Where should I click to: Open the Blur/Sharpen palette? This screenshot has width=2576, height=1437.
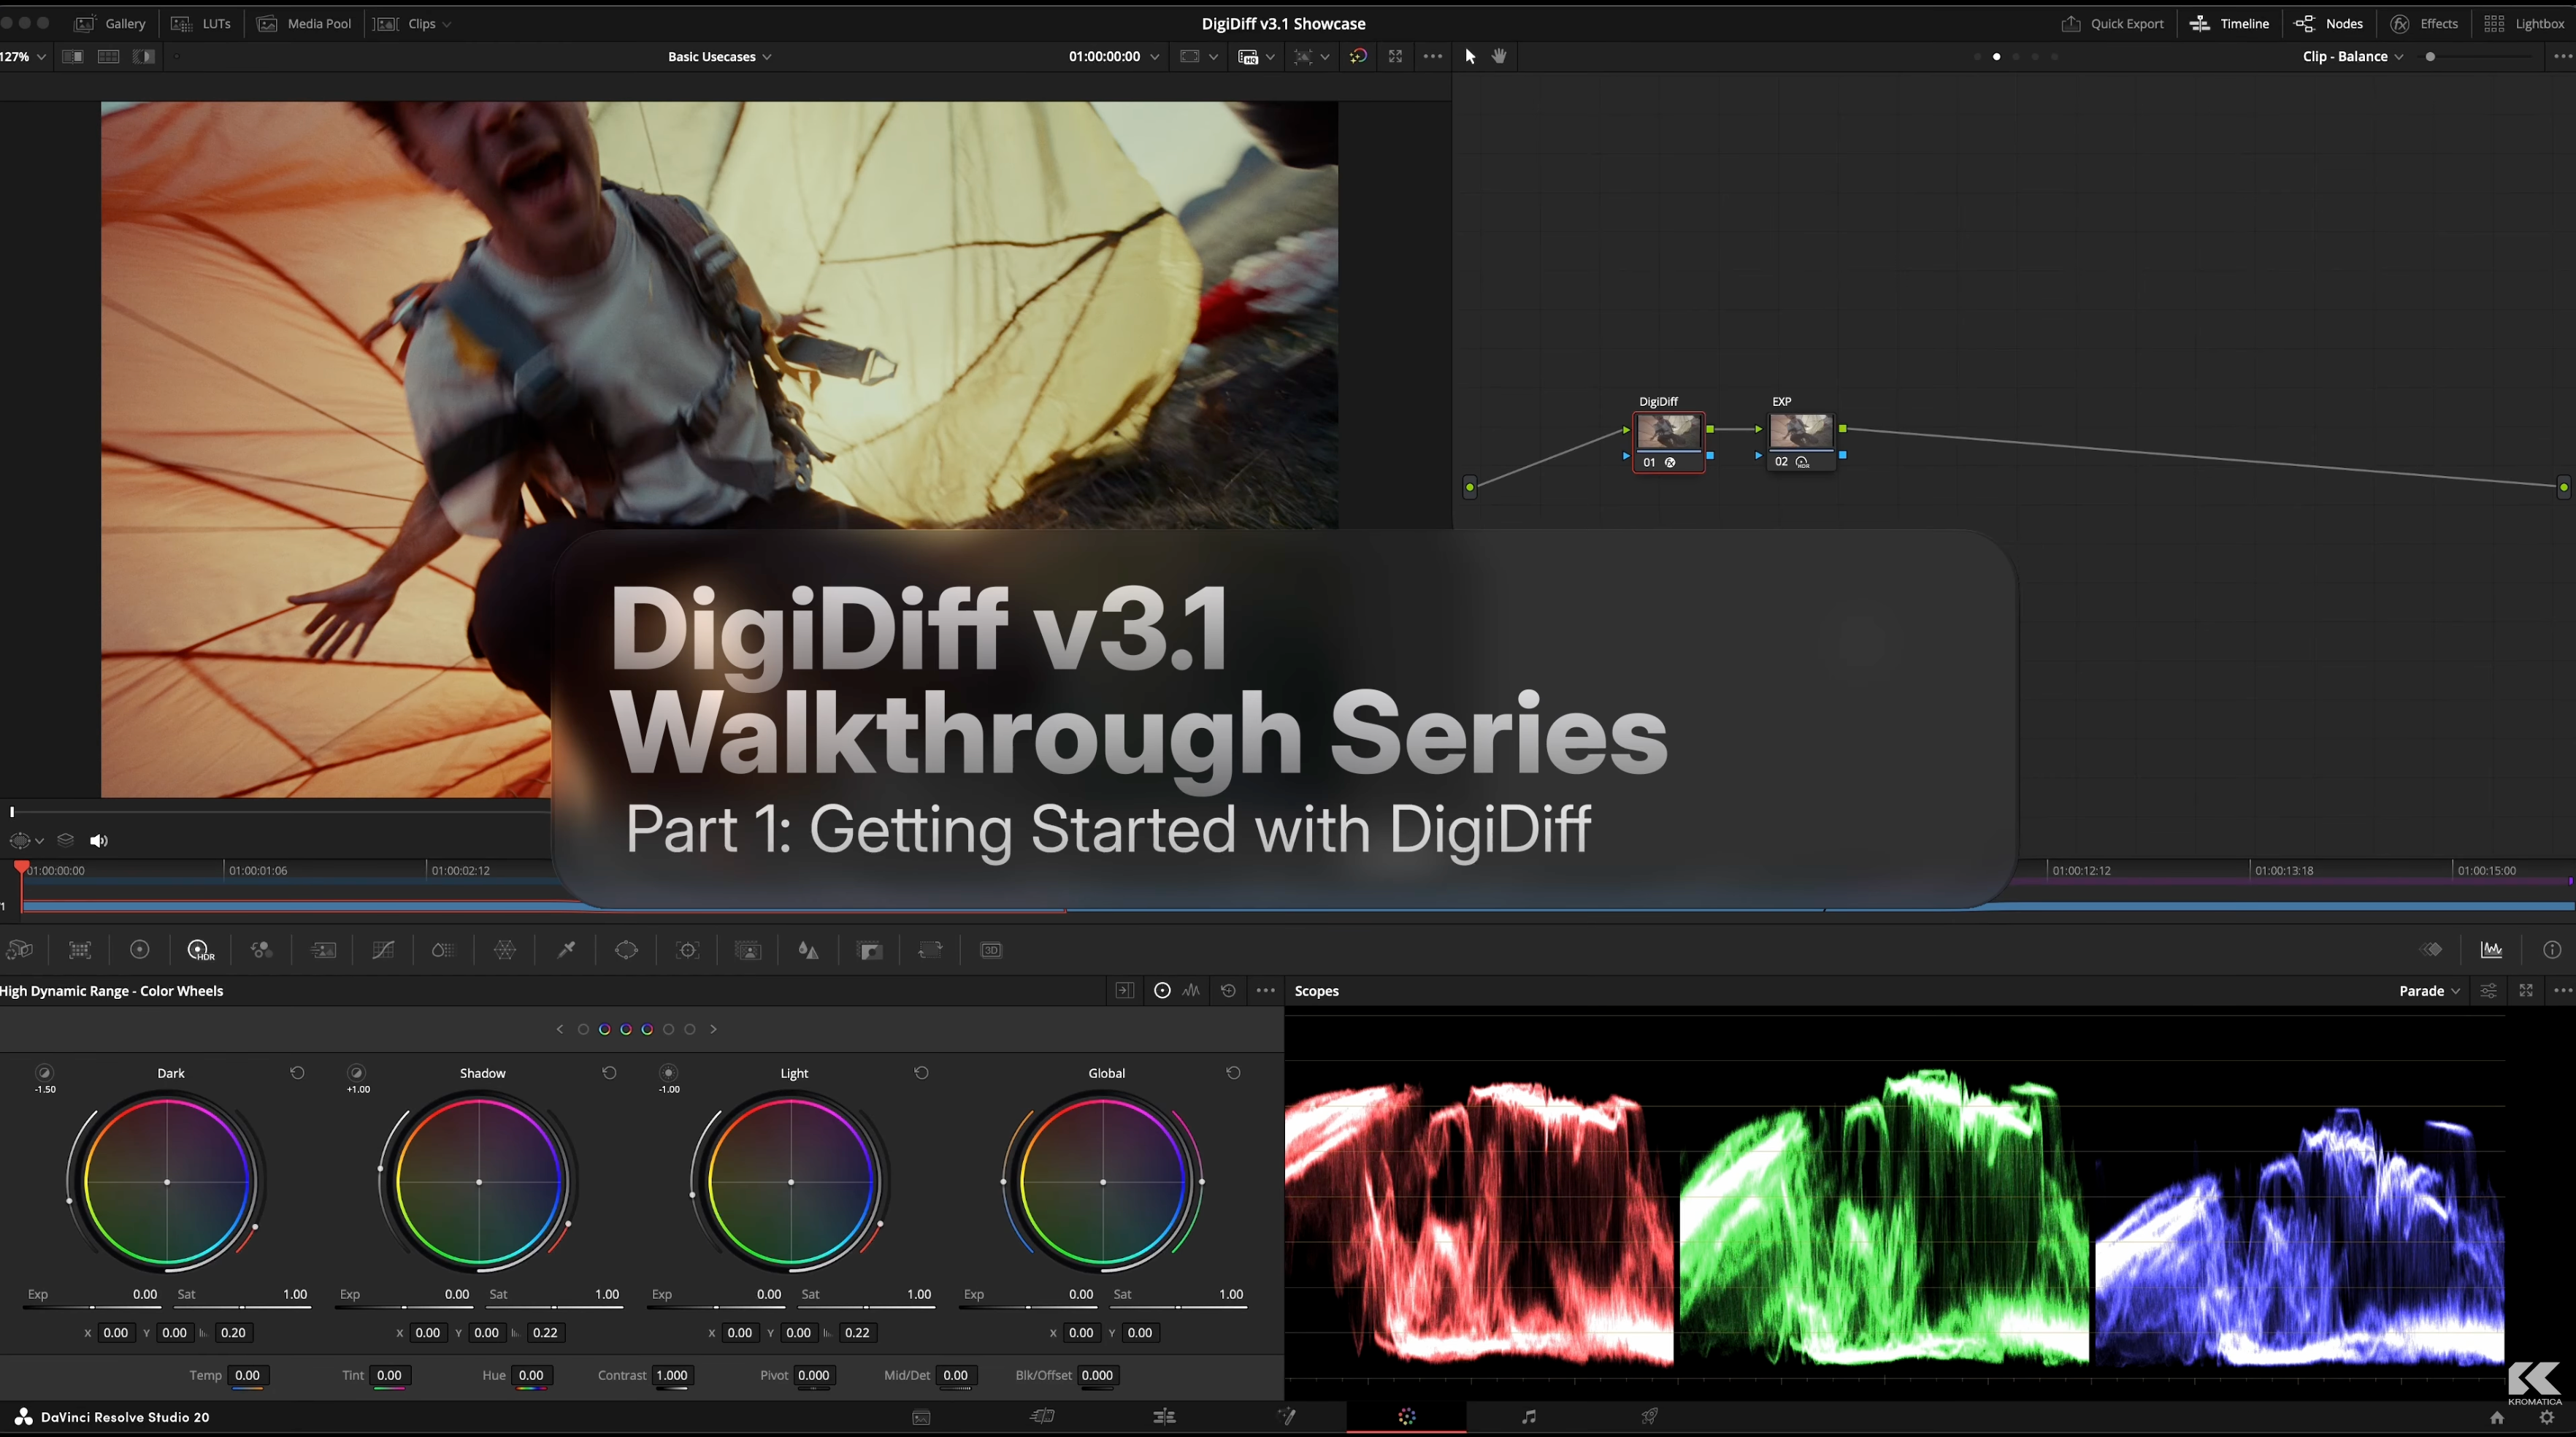pos(808,950)
